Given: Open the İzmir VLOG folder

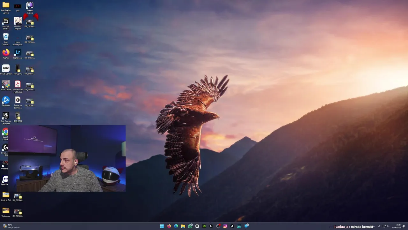Looking at the screenshot, I should [x=6, y=196].
